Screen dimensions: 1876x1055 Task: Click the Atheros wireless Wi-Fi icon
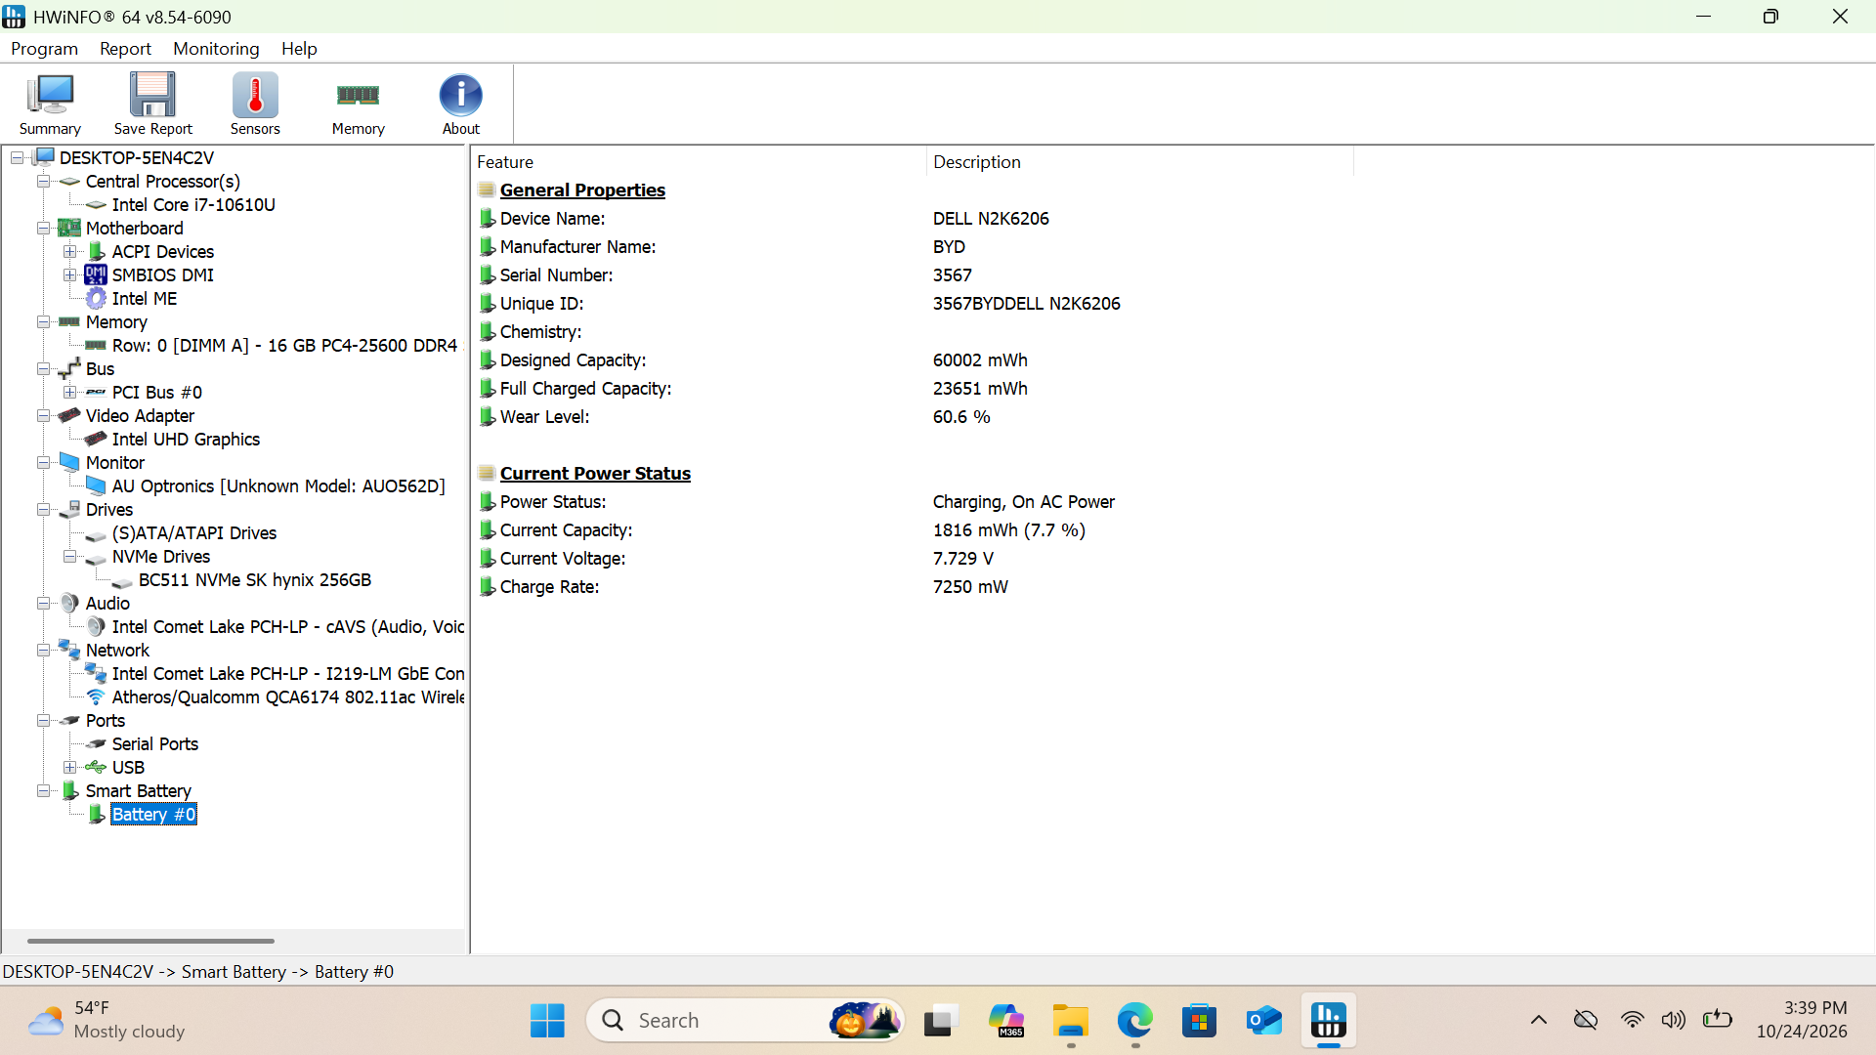point(96,697)
